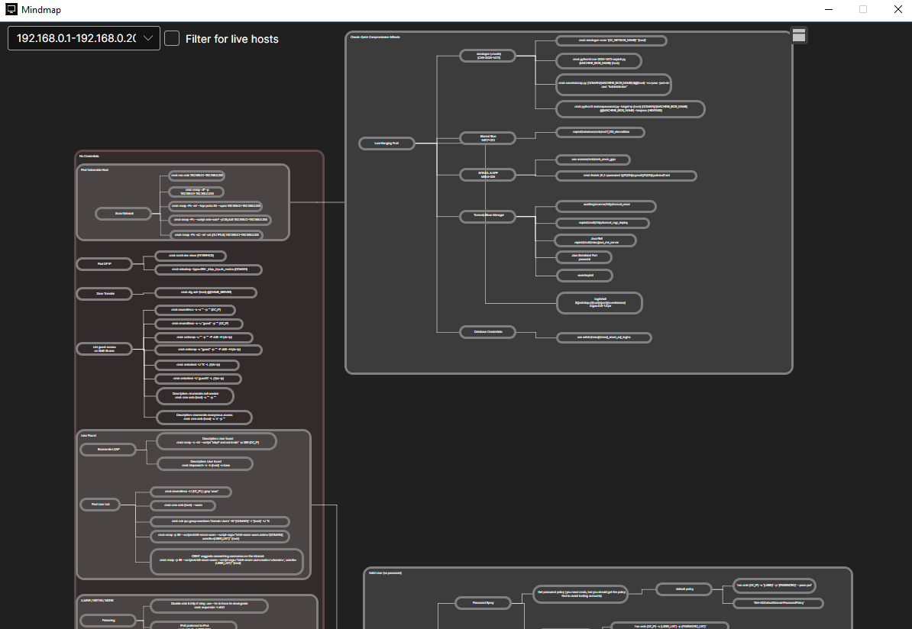The height and width of the screenshot is (629, 912).
Task: Enable the Filter for live hosts checkbox
Action: pyautogui.click(x=173, y=38)
